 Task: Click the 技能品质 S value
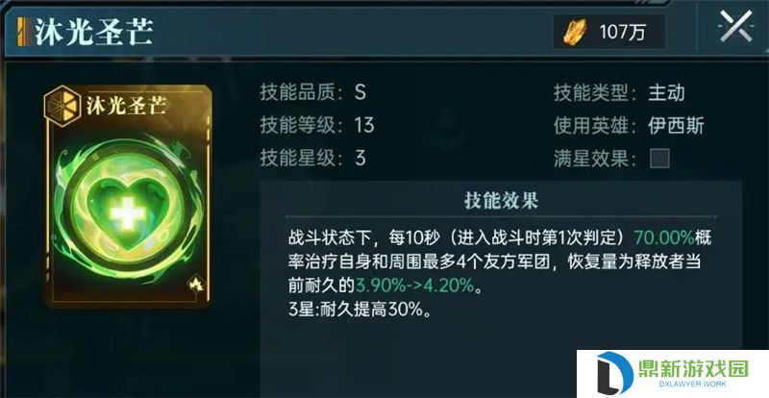point(360,92)
